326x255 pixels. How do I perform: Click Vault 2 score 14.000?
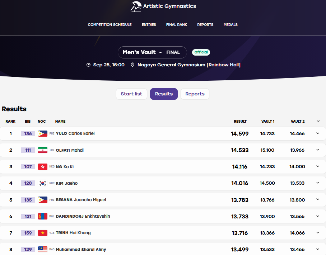point(297,166)
